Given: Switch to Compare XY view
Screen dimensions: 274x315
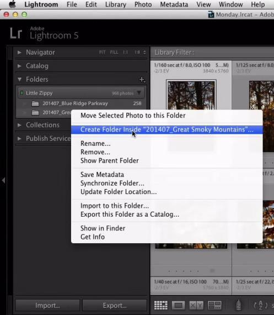Looking at the screenshot, I should 196,306.
